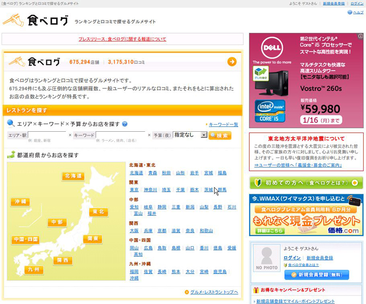The height and width of the screenshot is (304, 366).
Task: Click the エリア・駅 input field
Action: coord(47,135)
